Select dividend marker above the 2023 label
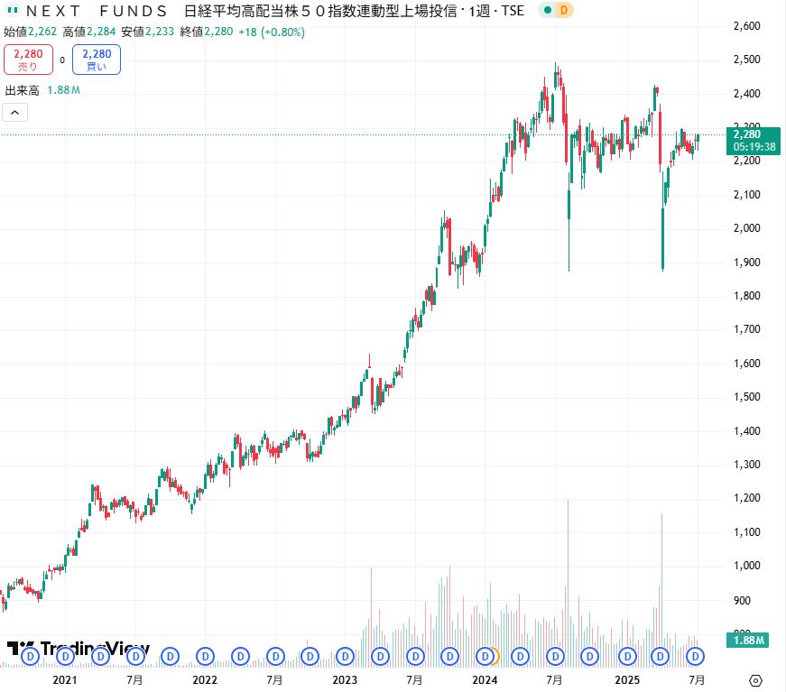 (345, 655)
